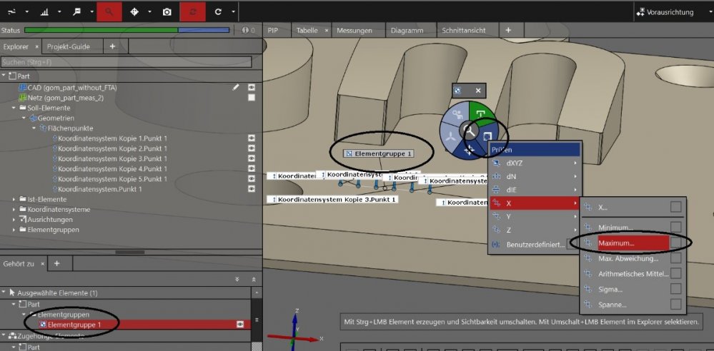Screen dimensions: 714x351
Task: Click the crosshair target icon in toolbar
Action: [x=135, y=11]
